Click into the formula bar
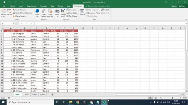 (110, 24)
